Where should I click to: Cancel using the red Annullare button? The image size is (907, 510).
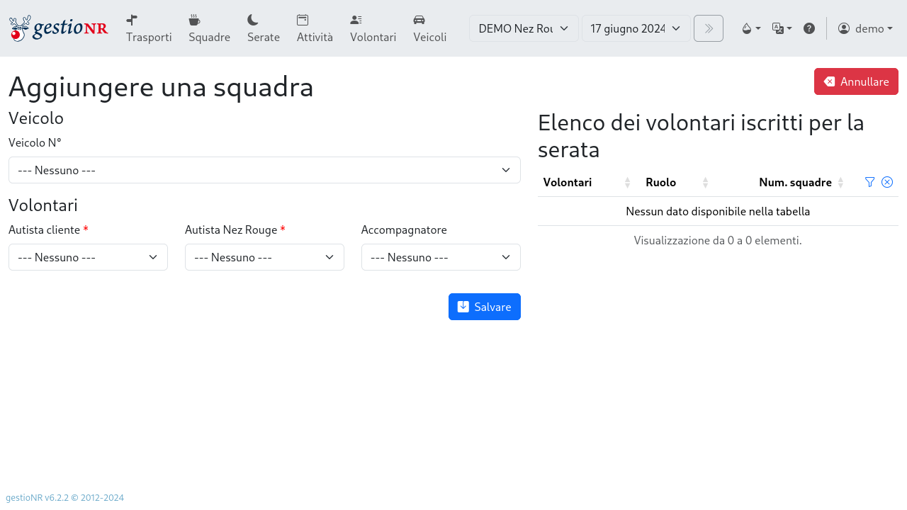[856, 81]
